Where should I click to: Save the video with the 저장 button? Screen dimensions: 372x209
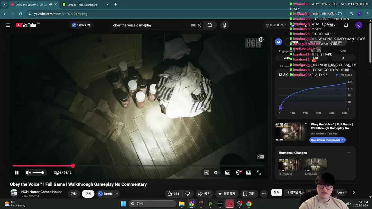(249, 194)
